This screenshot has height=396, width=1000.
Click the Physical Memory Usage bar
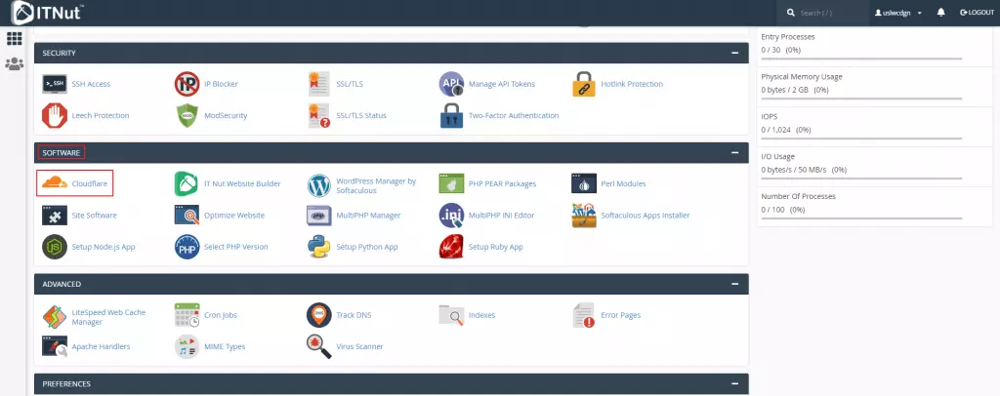(861, 99)
